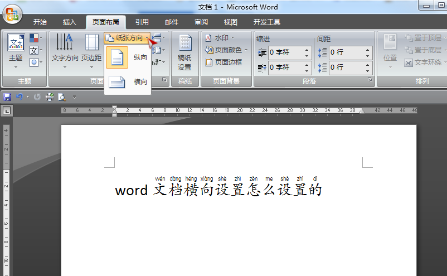This screenshot has width=447, height=276.
Task: Click the left indent icon
Action: click(262, 52)
